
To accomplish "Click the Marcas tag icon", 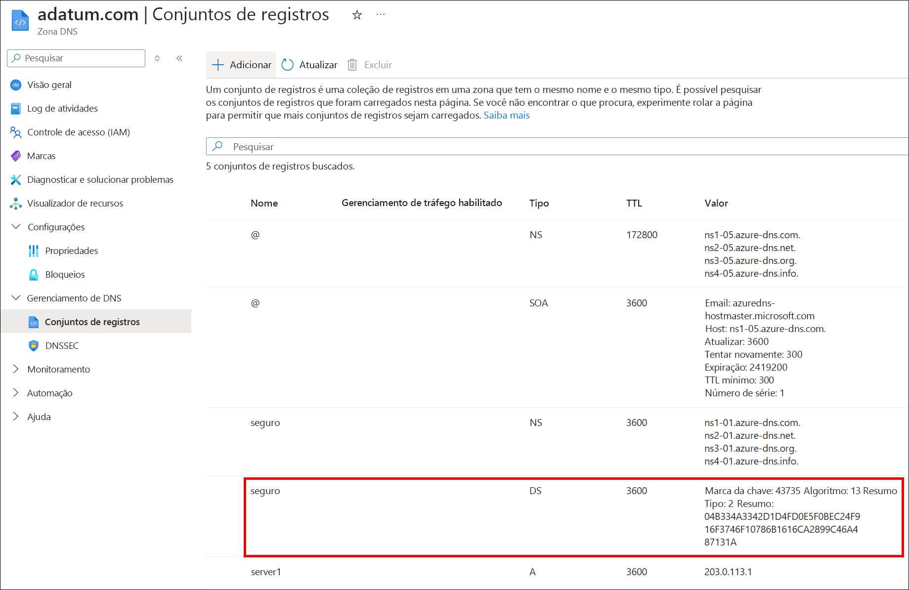I will [x=16, y=156].
